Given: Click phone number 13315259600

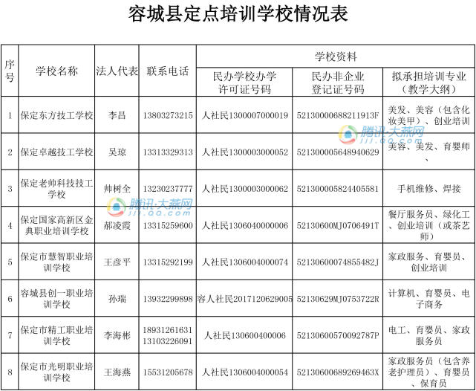Looking at the screenshot, I should click(168, 225).
